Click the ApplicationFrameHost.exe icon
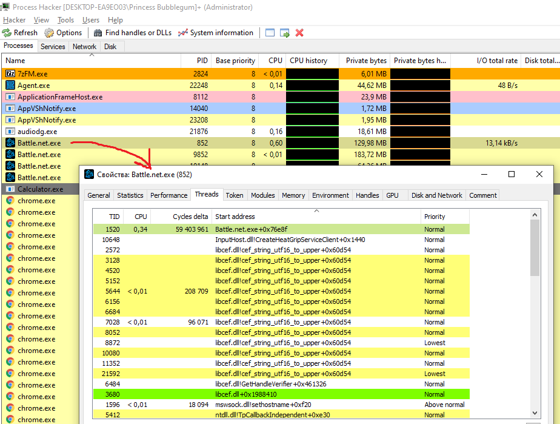This screenshot has height=424, width=560. pyautogui.click(x=10, y=97)
